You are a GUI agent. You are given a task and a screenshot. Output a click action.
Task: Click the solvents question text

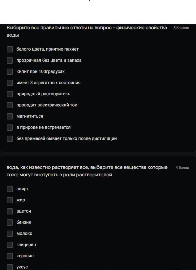click(x=87, y=171)
